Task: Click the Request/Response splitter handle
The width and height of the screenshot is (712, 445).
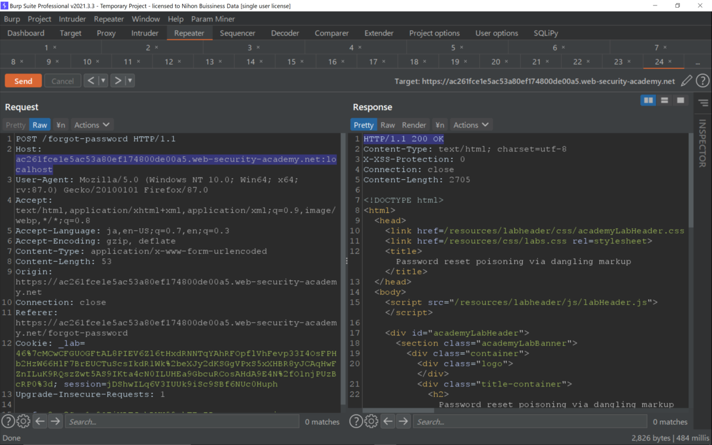Action: click(347, 261)
